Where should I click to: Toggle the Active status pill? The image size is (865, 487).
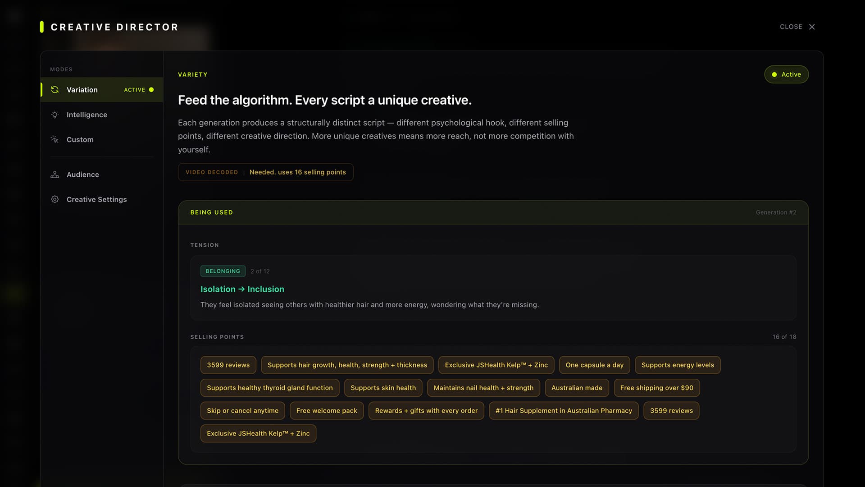(x=786, y=74)
